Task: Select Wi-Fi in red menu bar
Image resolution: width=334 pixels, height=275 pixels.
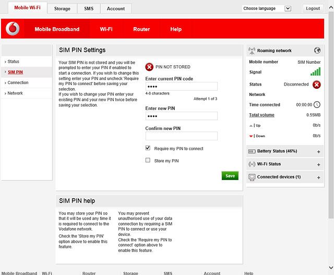Action: pos(106,29)
